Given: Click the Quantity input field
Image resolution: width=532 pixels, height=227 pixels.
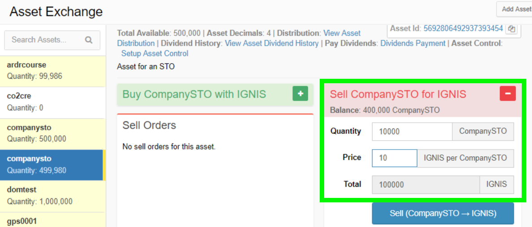Looking at the screenshot, I should pos(412,132).
